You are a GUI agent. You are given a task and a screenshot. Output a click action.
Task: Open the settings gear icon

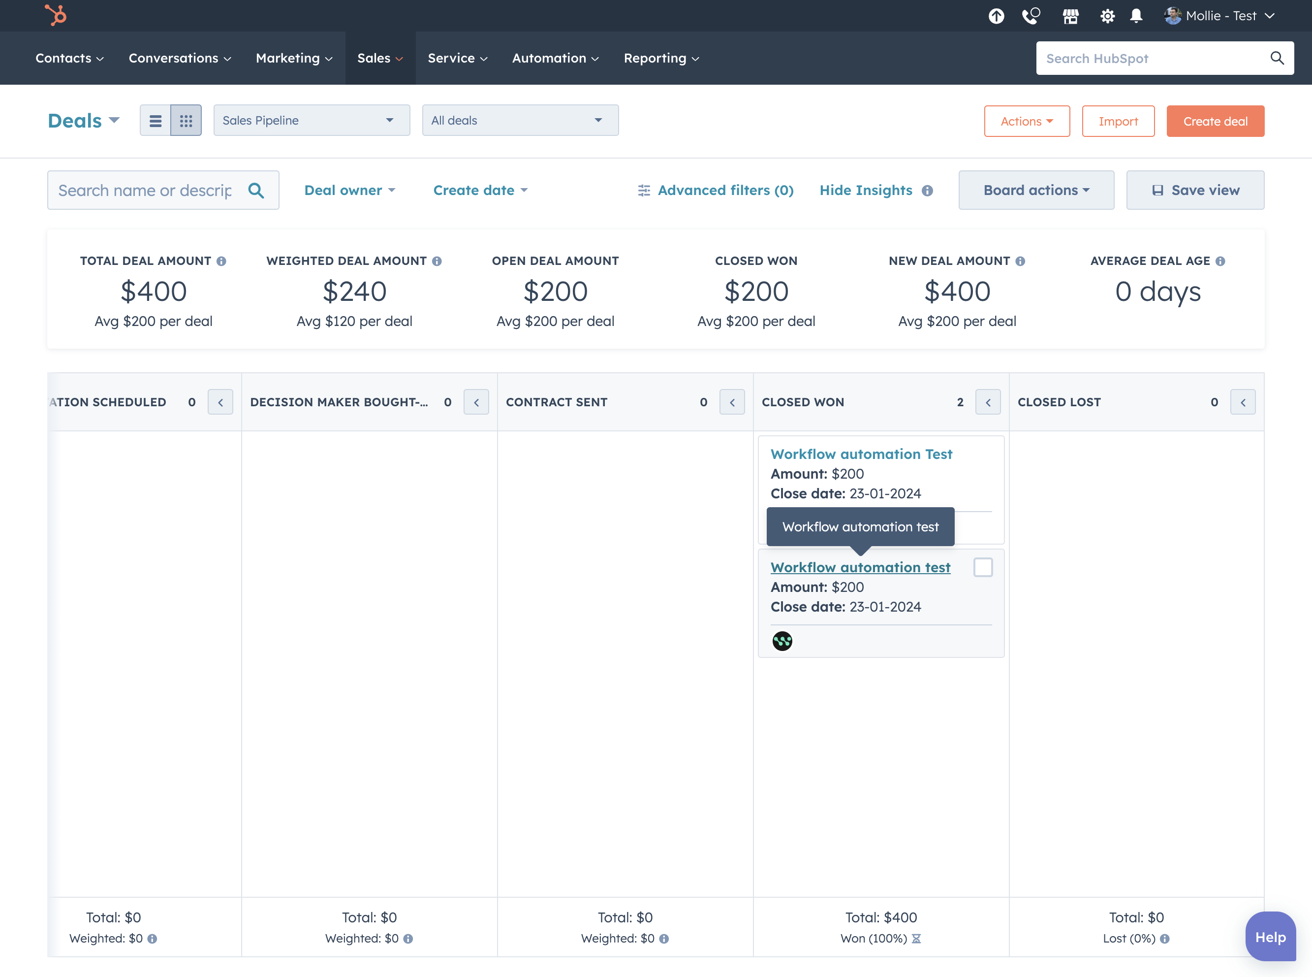click(x=1107, y=16)
